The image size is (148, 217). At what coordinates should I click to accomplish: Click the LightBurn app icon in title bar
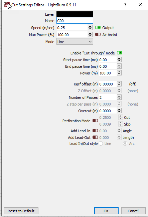(7, 5)
